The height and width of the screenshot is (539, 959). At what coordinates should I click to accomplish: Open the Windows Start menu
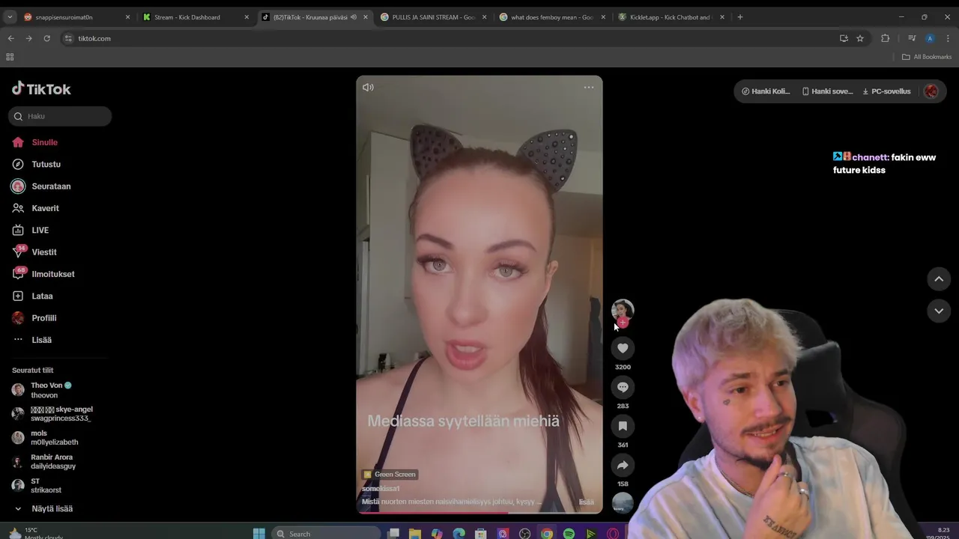click(x=259, y=534)
